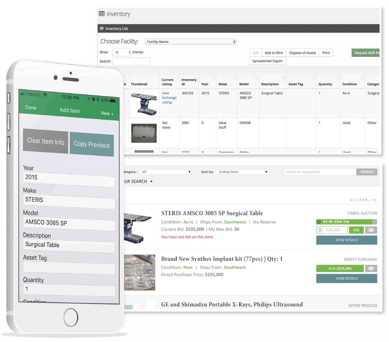
Task: Sort by the Asset Tag column arrows
Action: [x=314, y=78]
